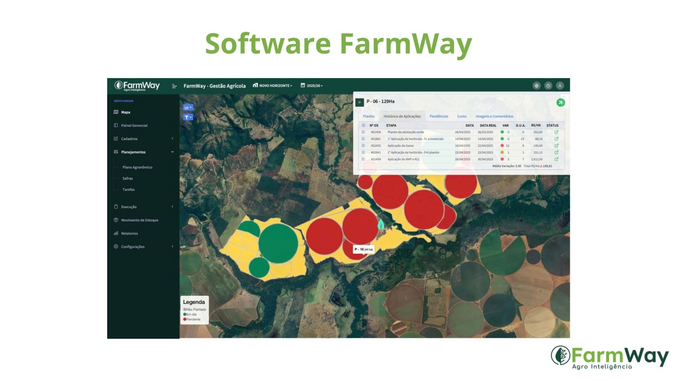Expand row #52861 herbicida FL e inseticida
The height and width of the screenshot is (381, 677).
[x=363, y=139]
